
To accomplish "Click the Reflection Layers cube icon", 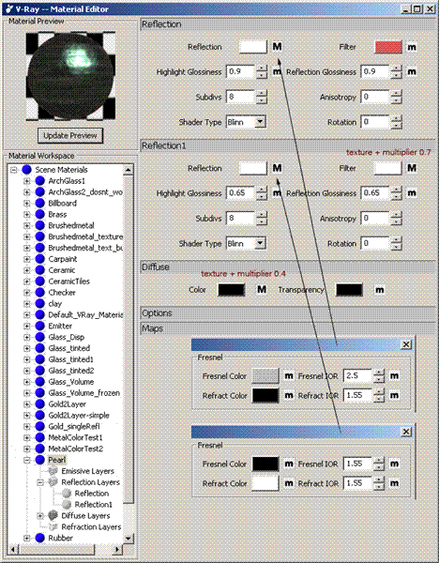I will click(53, 482).
